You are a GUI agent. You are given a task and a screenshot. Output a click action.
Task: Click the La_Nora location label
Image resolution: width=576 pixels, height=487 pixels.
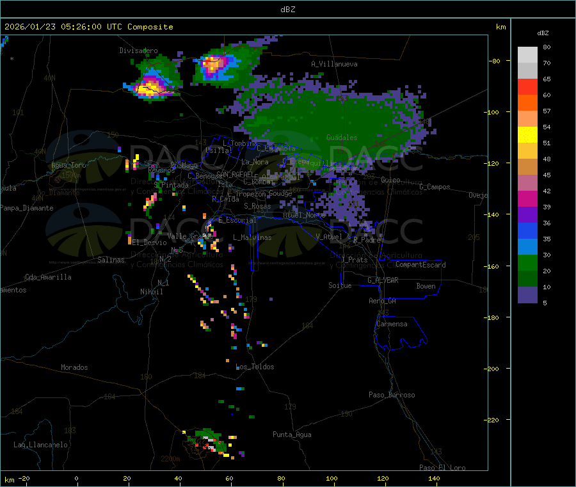255,162
